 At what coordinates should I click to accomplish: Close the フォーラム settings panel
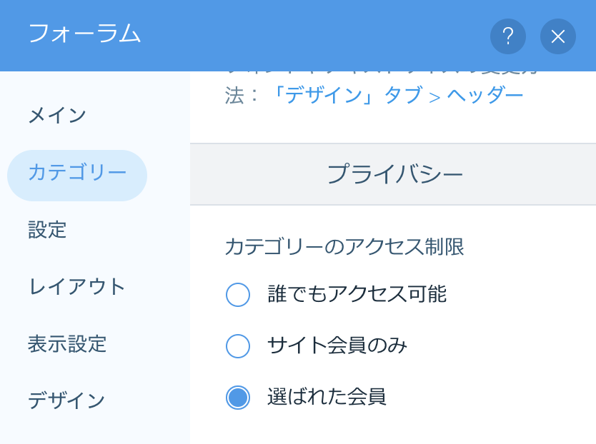tap(558, 36)
